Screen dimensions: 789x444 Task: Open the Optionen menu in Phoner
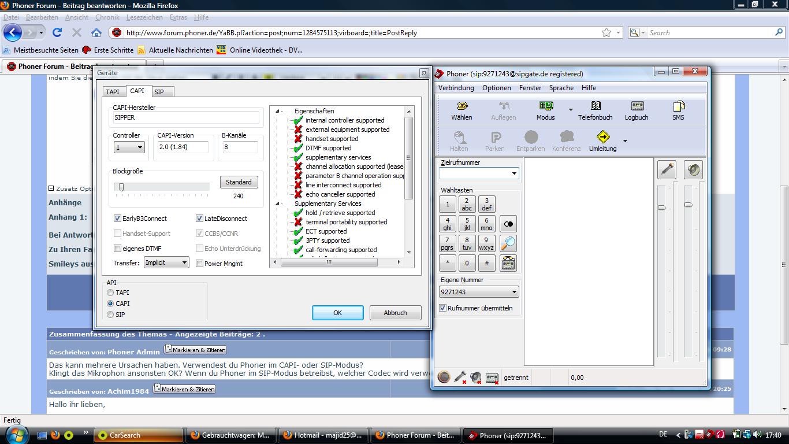click(x=496, y=88)
